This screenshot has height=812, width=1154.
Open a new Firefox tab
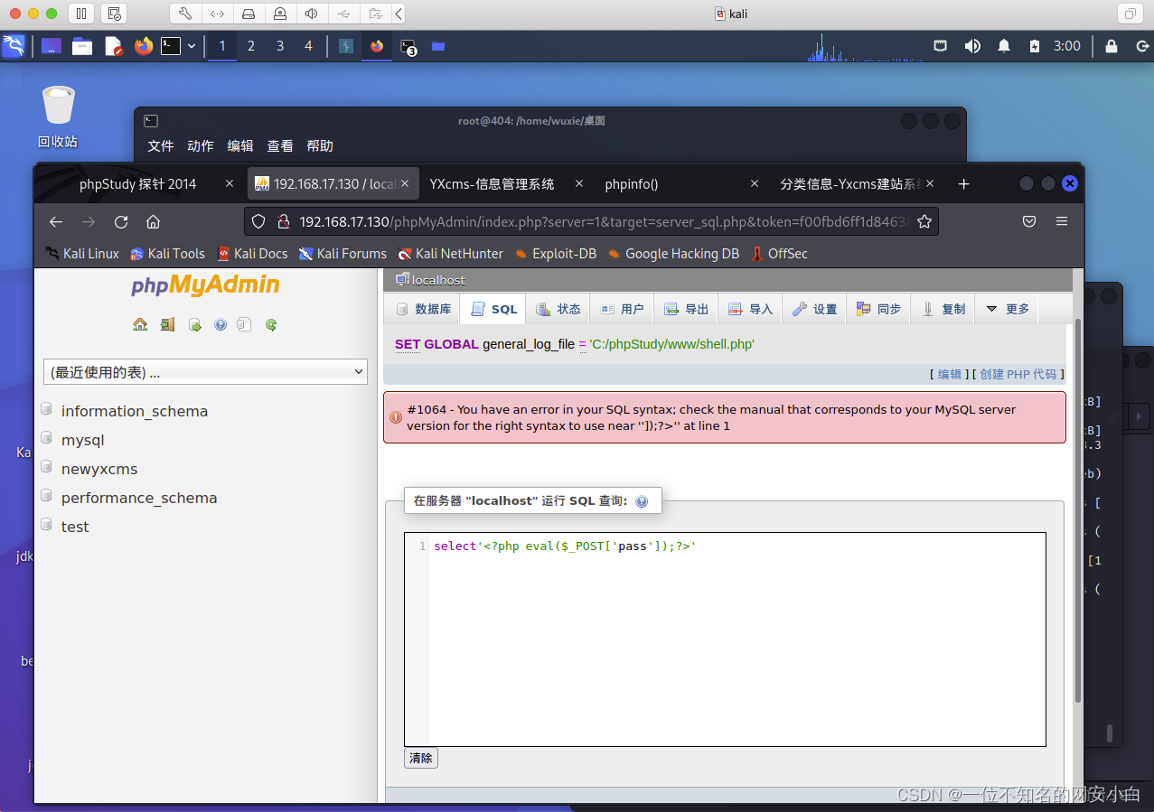[963, 183]
